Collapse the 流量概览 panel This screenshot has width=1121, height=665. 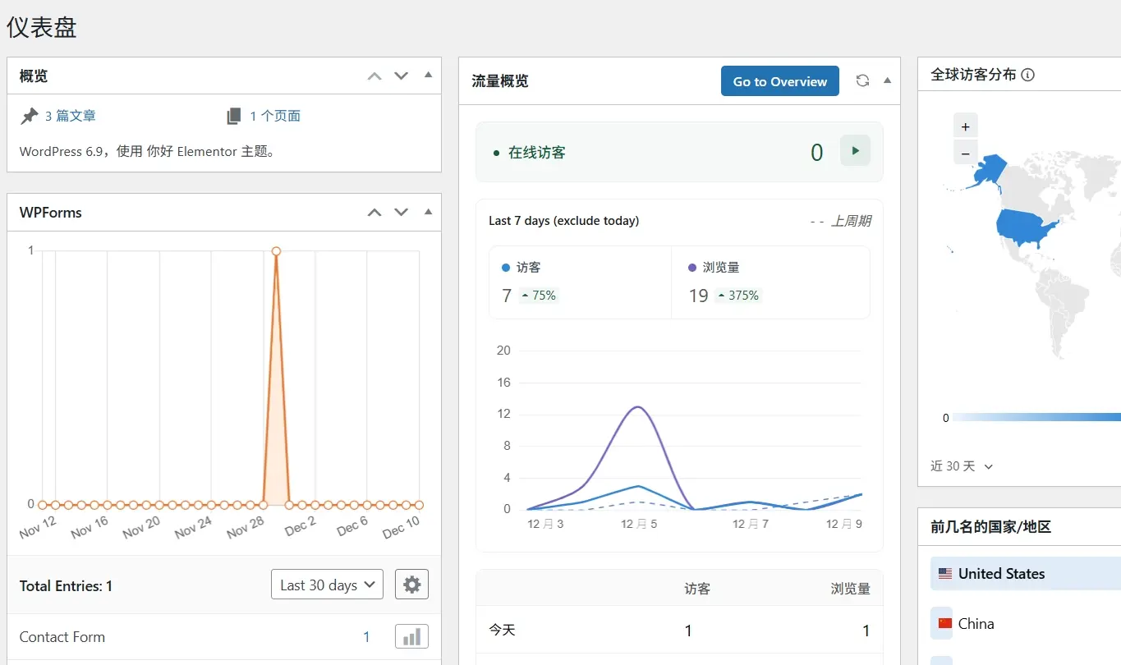pos(887,80)
